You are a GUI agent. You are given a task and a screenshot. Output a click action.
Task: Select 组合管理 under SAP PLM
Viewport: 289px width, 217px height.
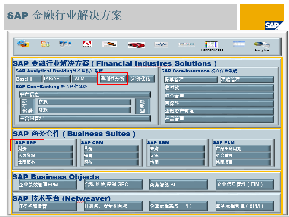pyautogui.click(x=243, y=156)
